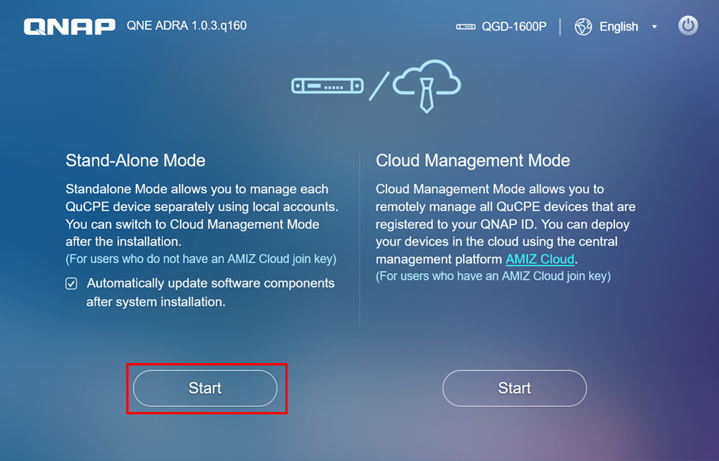The height and width of the screenshot is (461, 719).
Task: Click the QGD-1600P model name
Action: [514, 27]
